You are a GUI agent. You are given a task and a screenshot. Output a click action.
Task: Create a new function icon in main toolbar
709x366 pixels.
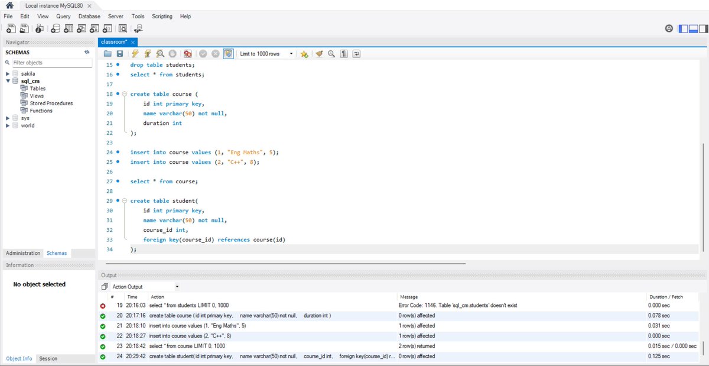(x=108, y=28)
